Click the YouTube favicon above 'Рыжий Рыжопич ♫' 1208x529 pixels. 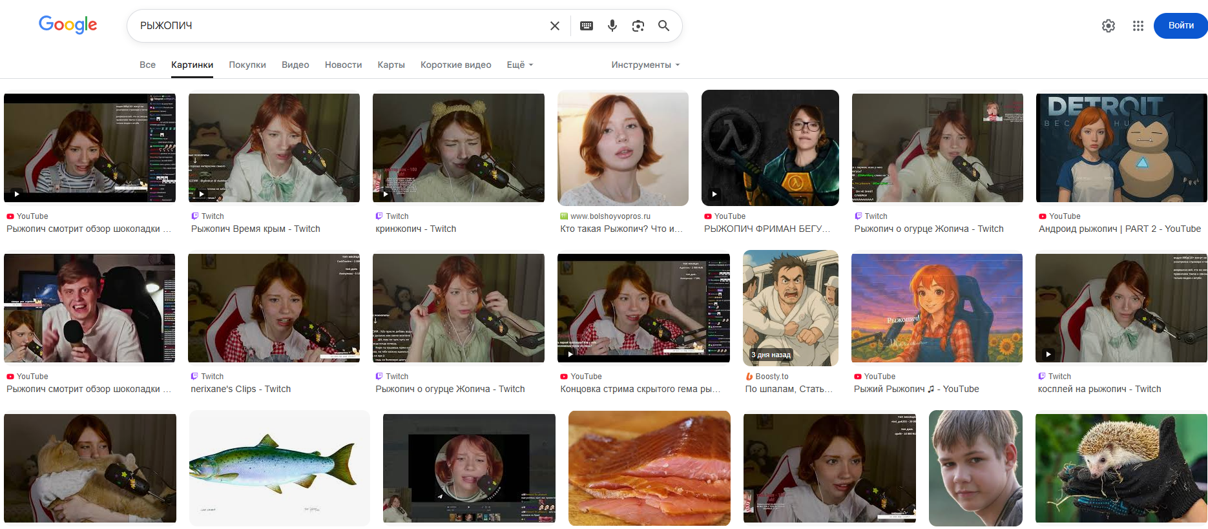coord(858,377)
